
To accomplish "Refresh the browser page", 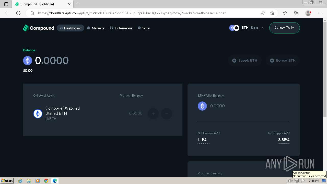I will [x=18, y=13].
